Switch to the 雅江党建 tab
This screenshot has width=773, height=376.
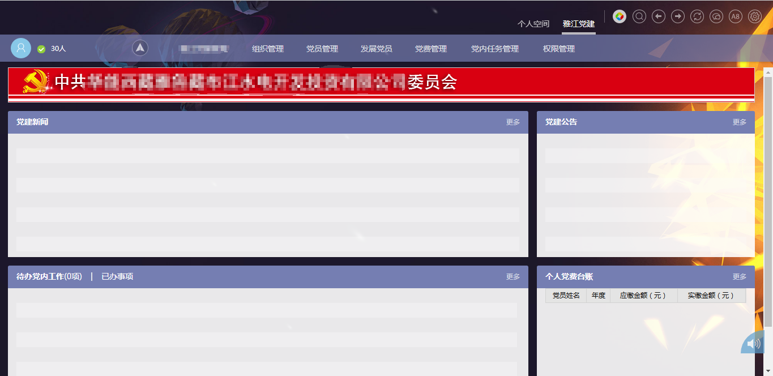pyautogui.click(x=578, y=24)
